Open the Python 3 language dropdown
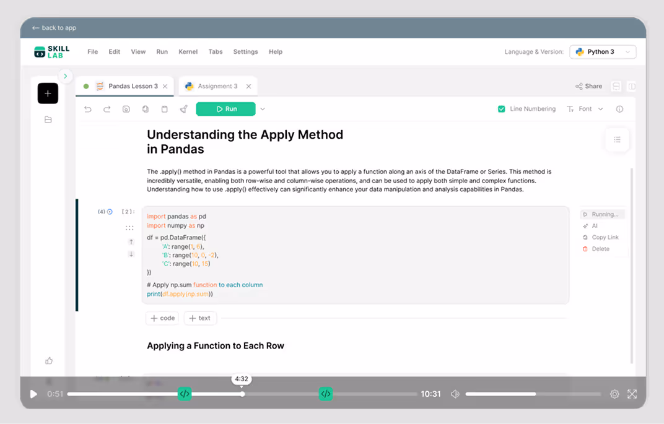The width and height of the screenshot is (664, 424). 602,52
